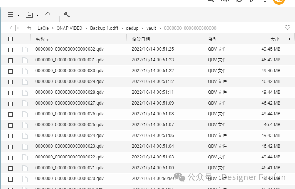Expand the upload dropdown arrow
This screenshot has height=189, width=295.
[56, 15]
